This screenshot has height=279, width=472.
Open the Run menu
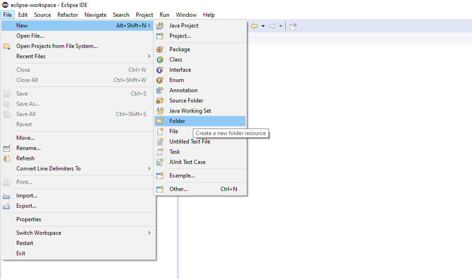(x=164, y=15)
